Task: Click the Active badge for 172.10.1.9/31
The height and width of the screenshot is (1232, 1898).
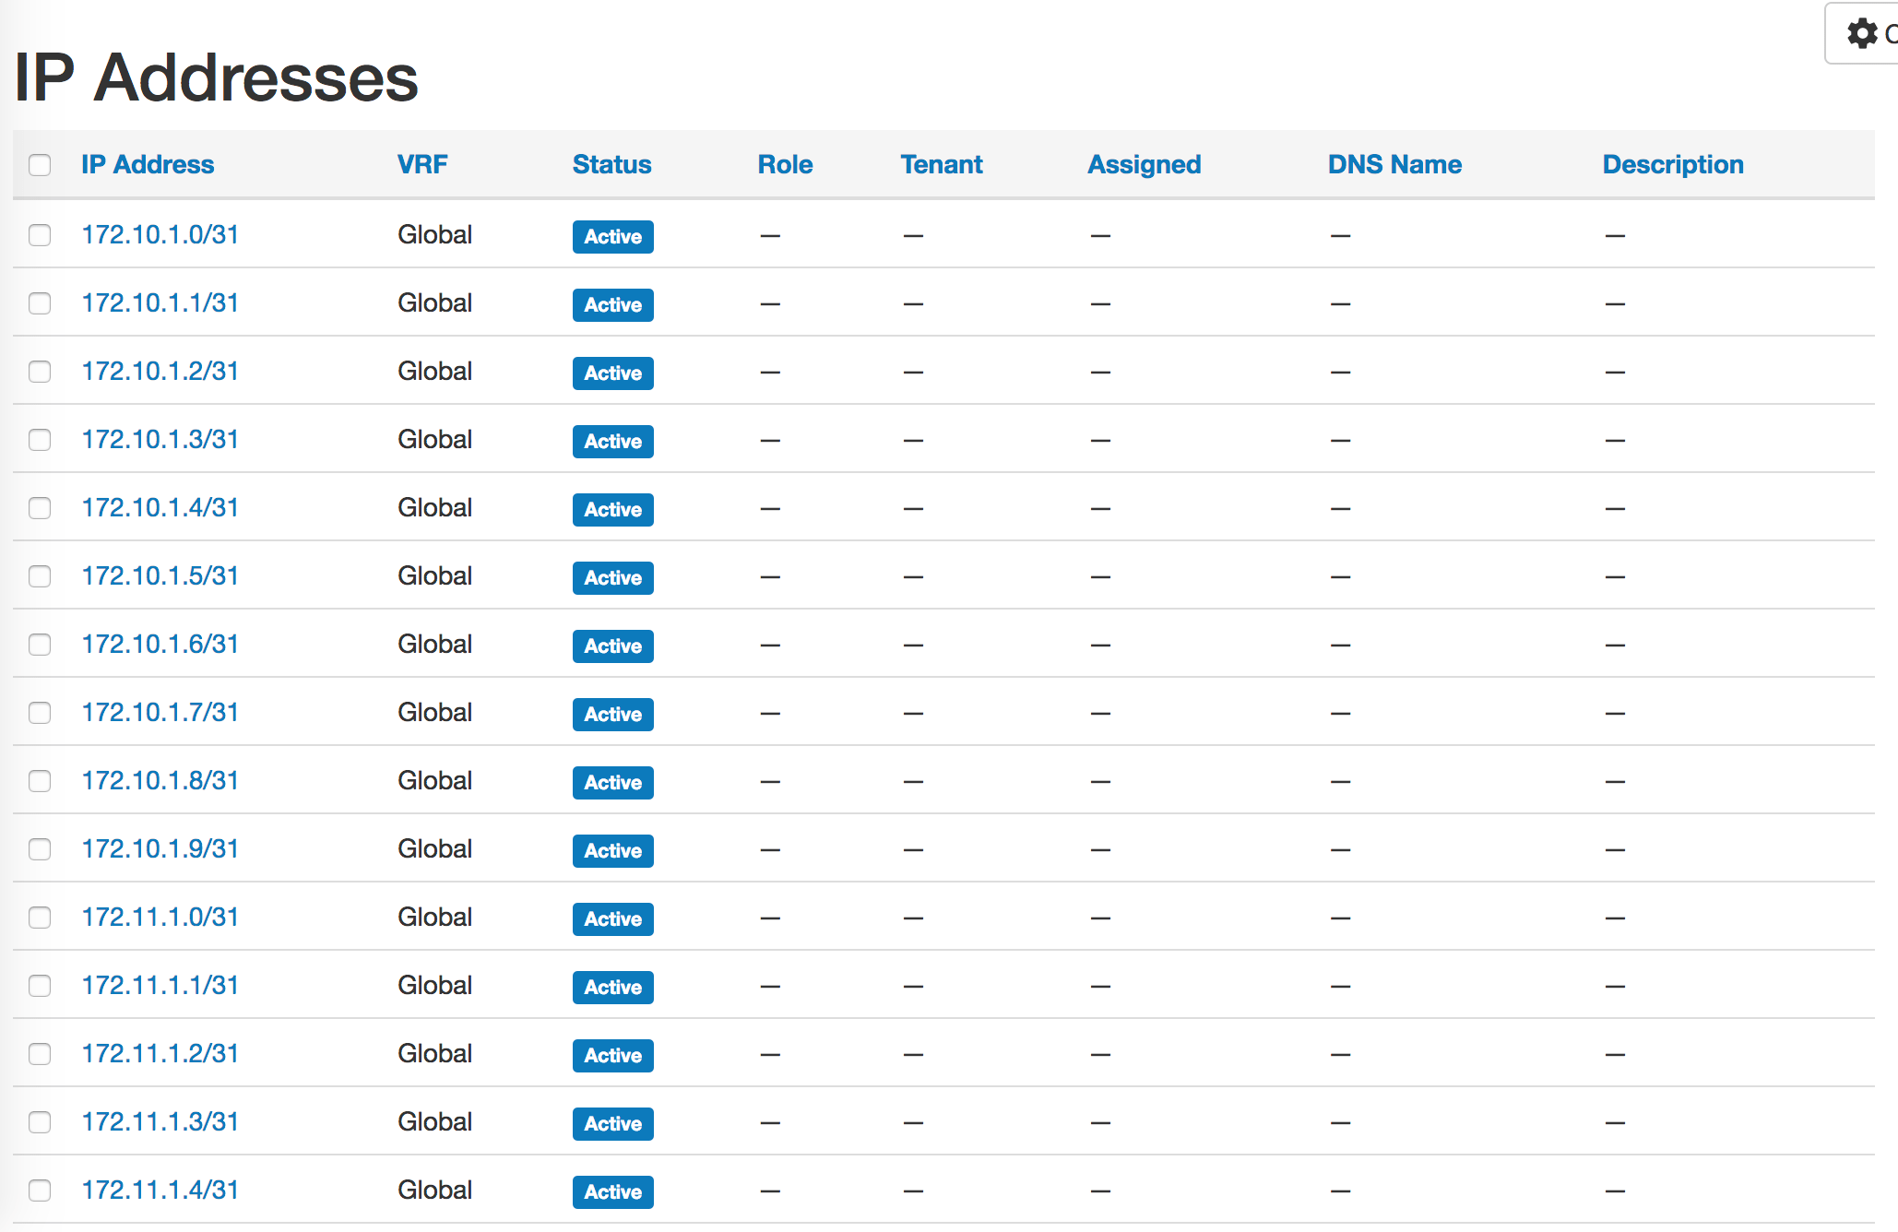Action: point(612,850)
